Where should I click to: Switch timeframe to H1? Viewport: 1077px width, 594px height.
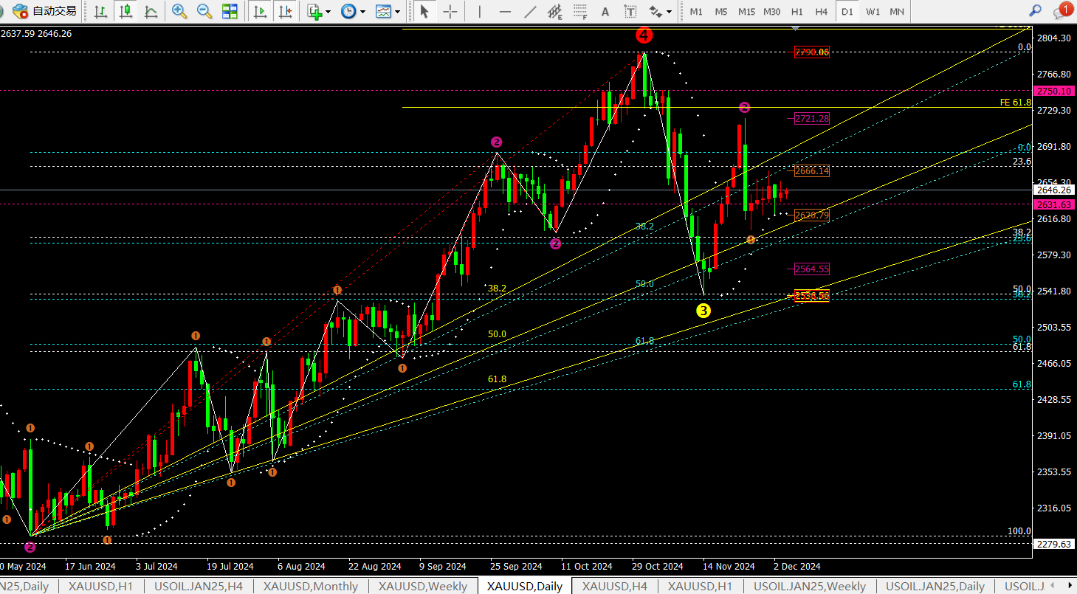797,11
